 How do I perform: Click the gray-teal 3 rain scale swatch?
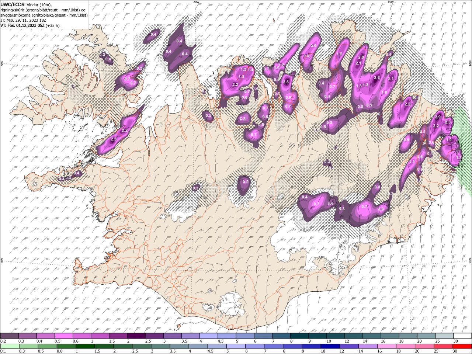pos(161,346)
